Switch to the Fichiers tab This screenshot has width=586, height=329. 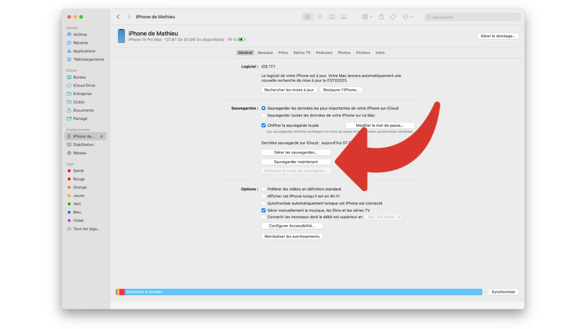363,53
